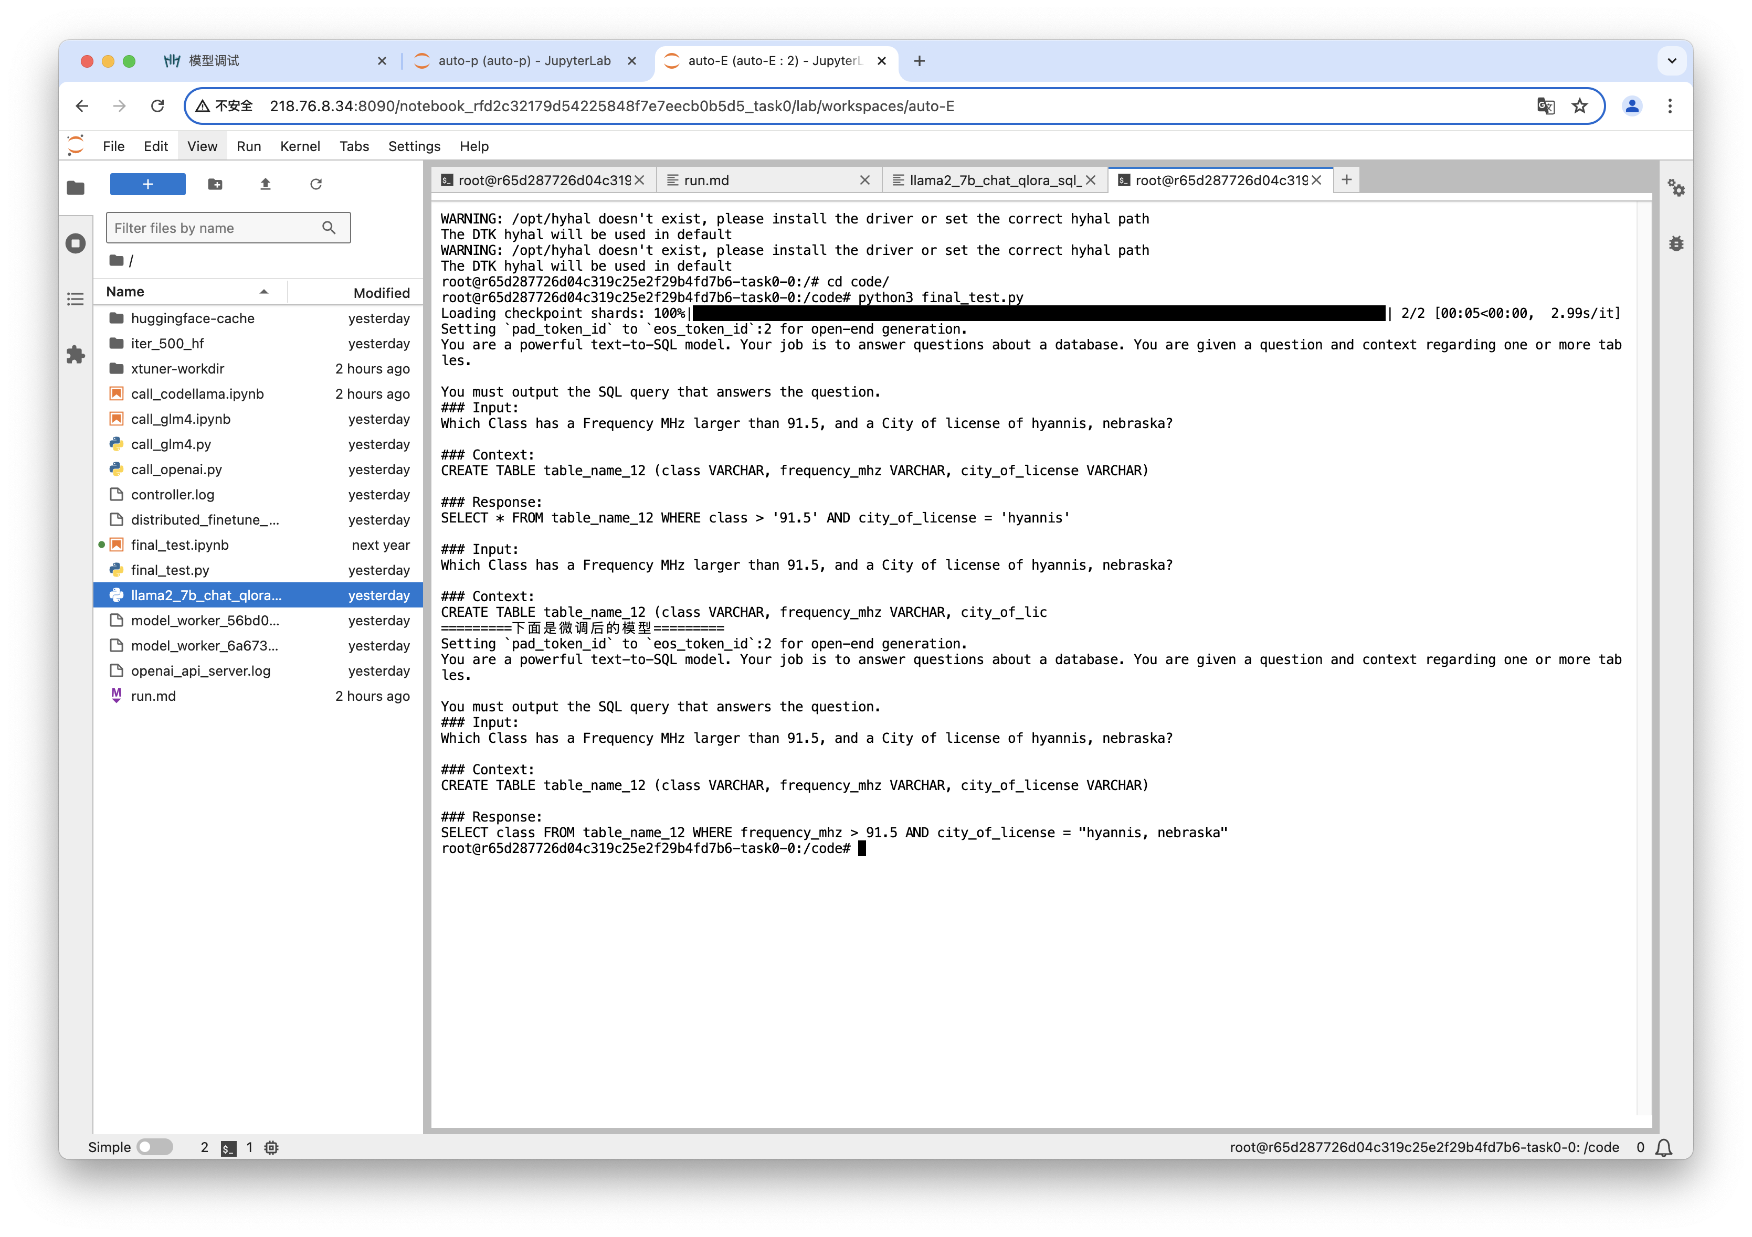Toggle Simple interface mode switch
Image resolution: width=1752 pixels, height=1237 pixels.
[155, 1147]
